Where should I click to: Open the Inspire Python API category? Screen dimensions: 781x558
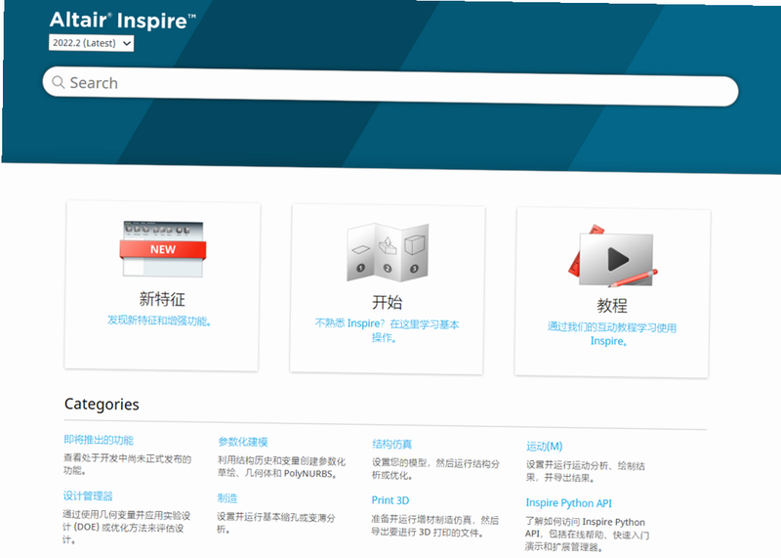568,503
